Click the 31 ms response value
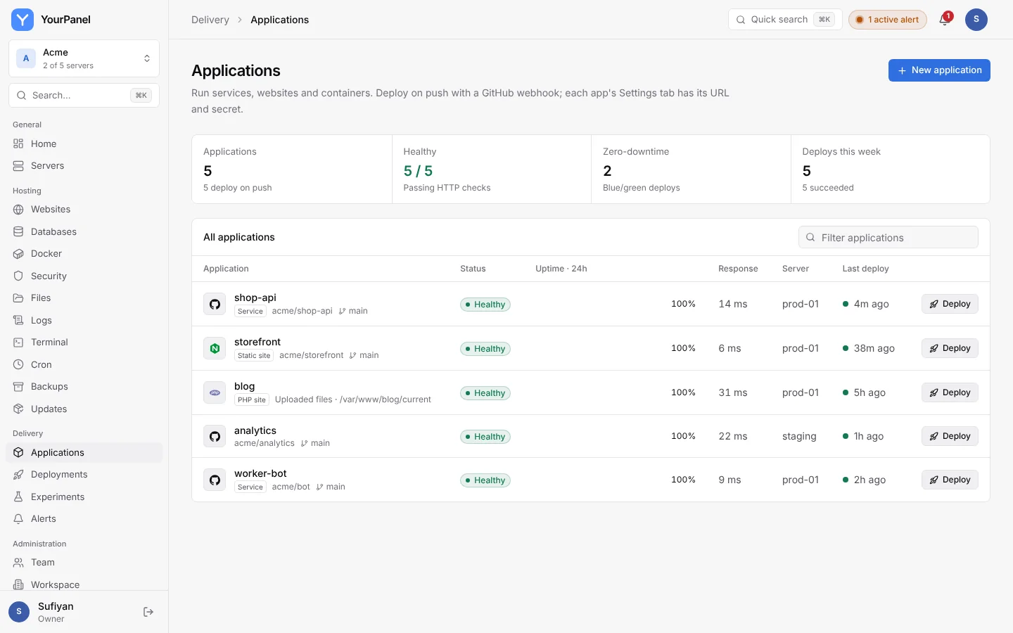This screenshot has height=633, width=1013. 733,392
